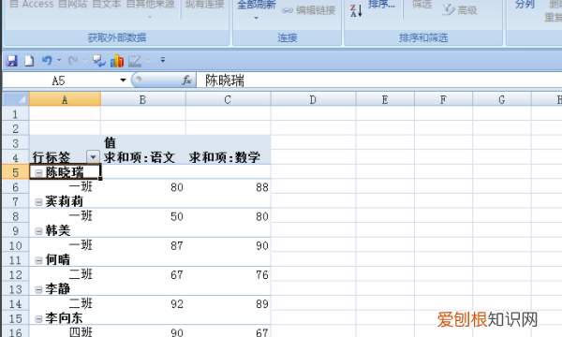This screenshot has height=337, width=562.
Task: Insert a chart using the bar chart icon
Action: (x=117, y=61)
